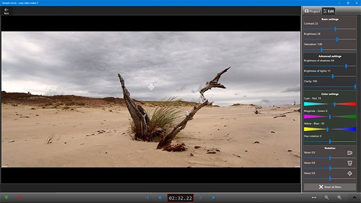
Task: Click the green marker icon in bottom bar
Action: (6, 197)
